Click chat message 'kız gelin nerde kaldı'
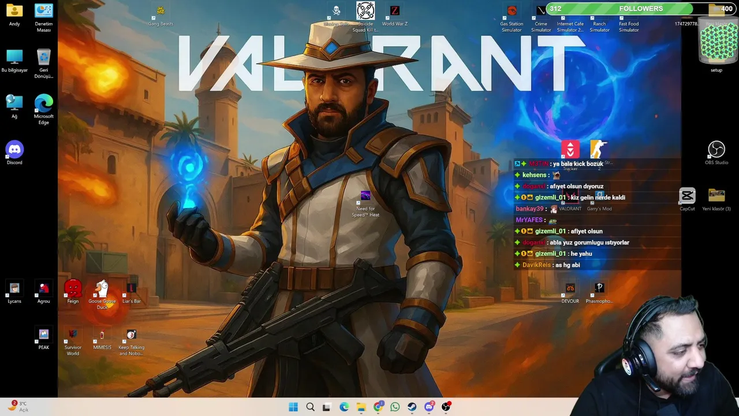The height and width of the screenshot is (416, 739). 598,198
